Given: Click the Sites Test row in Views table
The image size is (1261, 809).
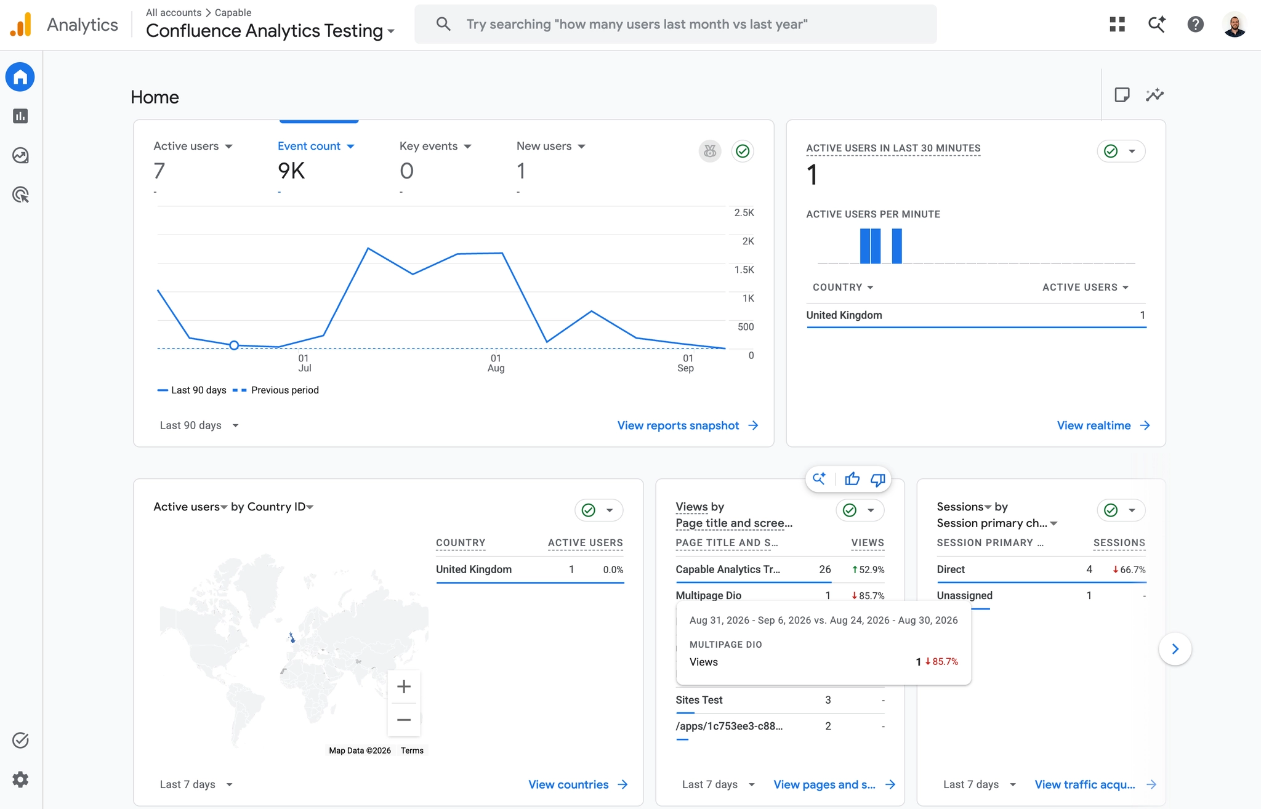Looking at the screenshot, I should point(780,700).
